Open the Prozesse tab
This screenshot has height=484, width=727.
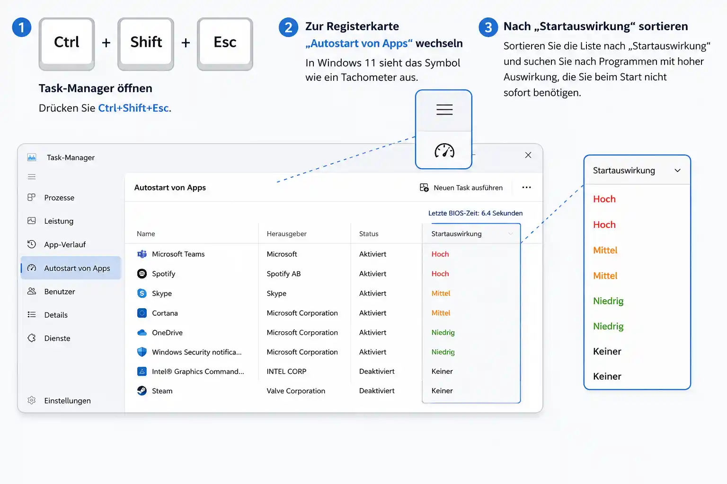[71, 198]
